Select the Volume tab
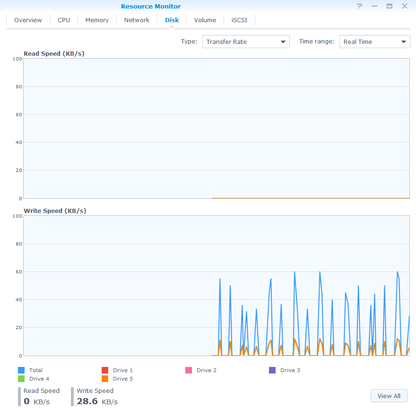416x408 pixels. [205, 20]
